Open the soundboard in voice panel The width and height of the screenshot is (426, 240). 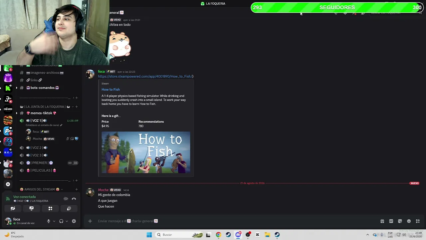coord(69,208)
